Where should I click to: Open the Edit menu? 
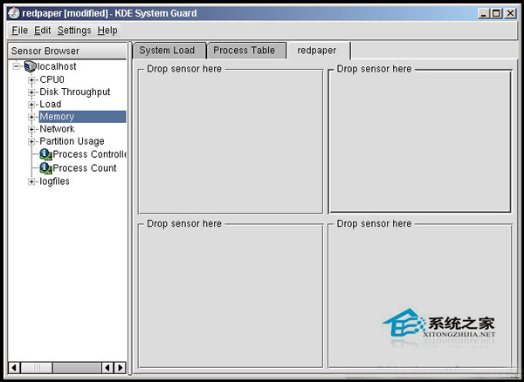[x=42, y=31]
